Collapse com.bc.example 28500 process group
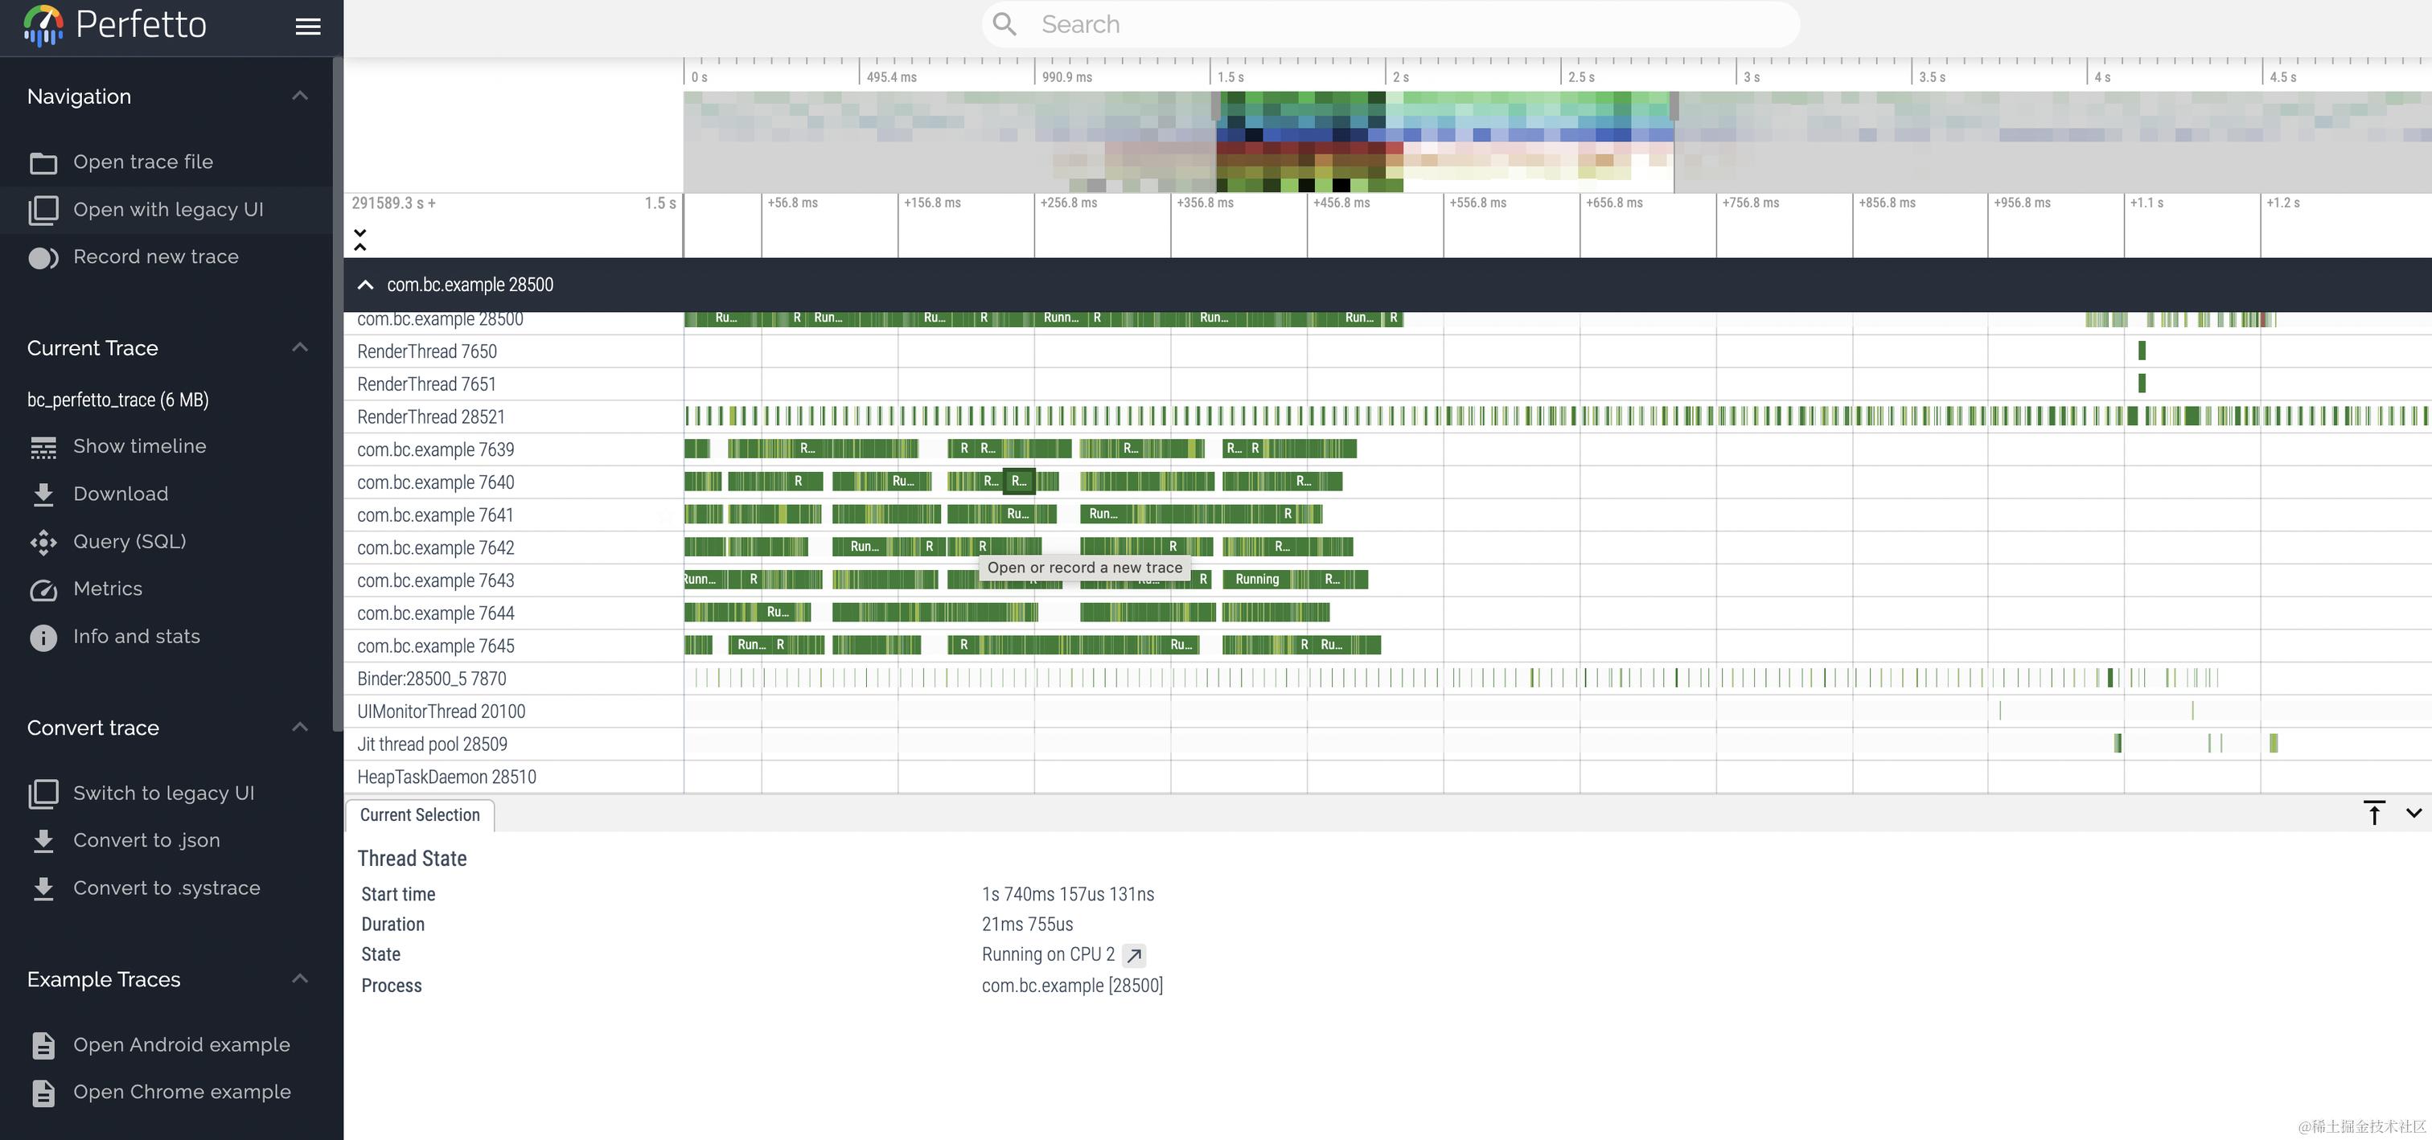2432x1140 pixels. (365, 285)
